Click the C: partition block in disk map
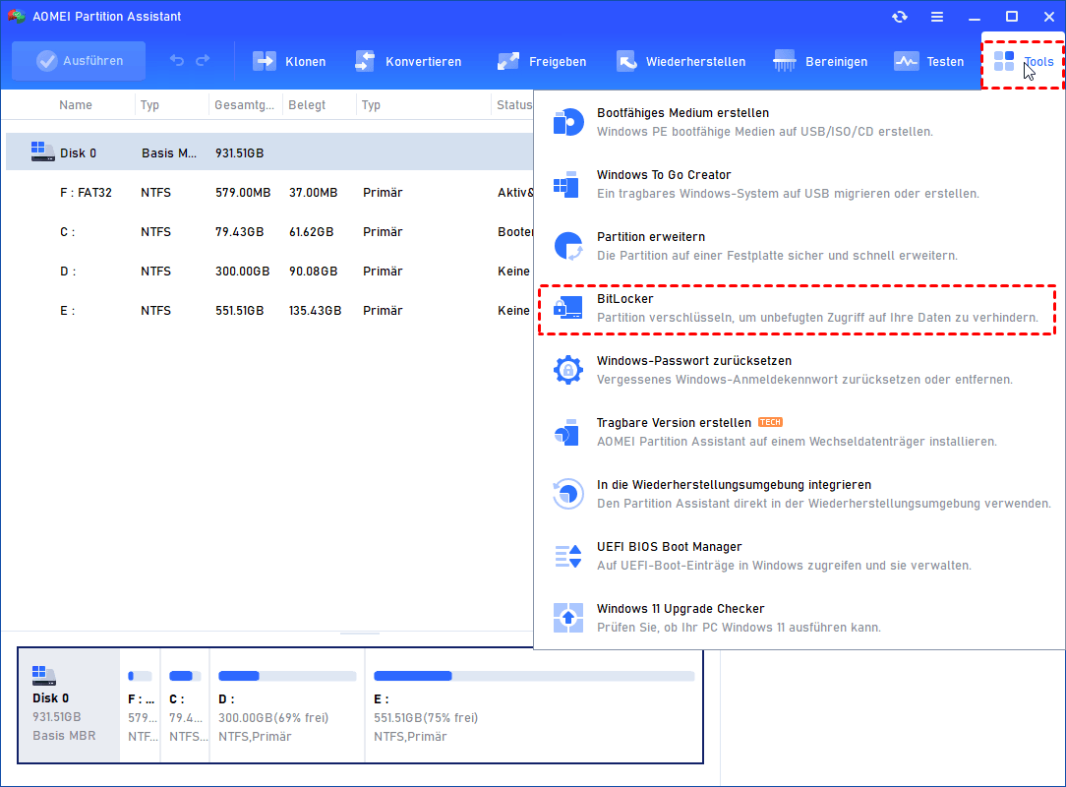This screenshot has width=1066, height=787. coord(185,704)
